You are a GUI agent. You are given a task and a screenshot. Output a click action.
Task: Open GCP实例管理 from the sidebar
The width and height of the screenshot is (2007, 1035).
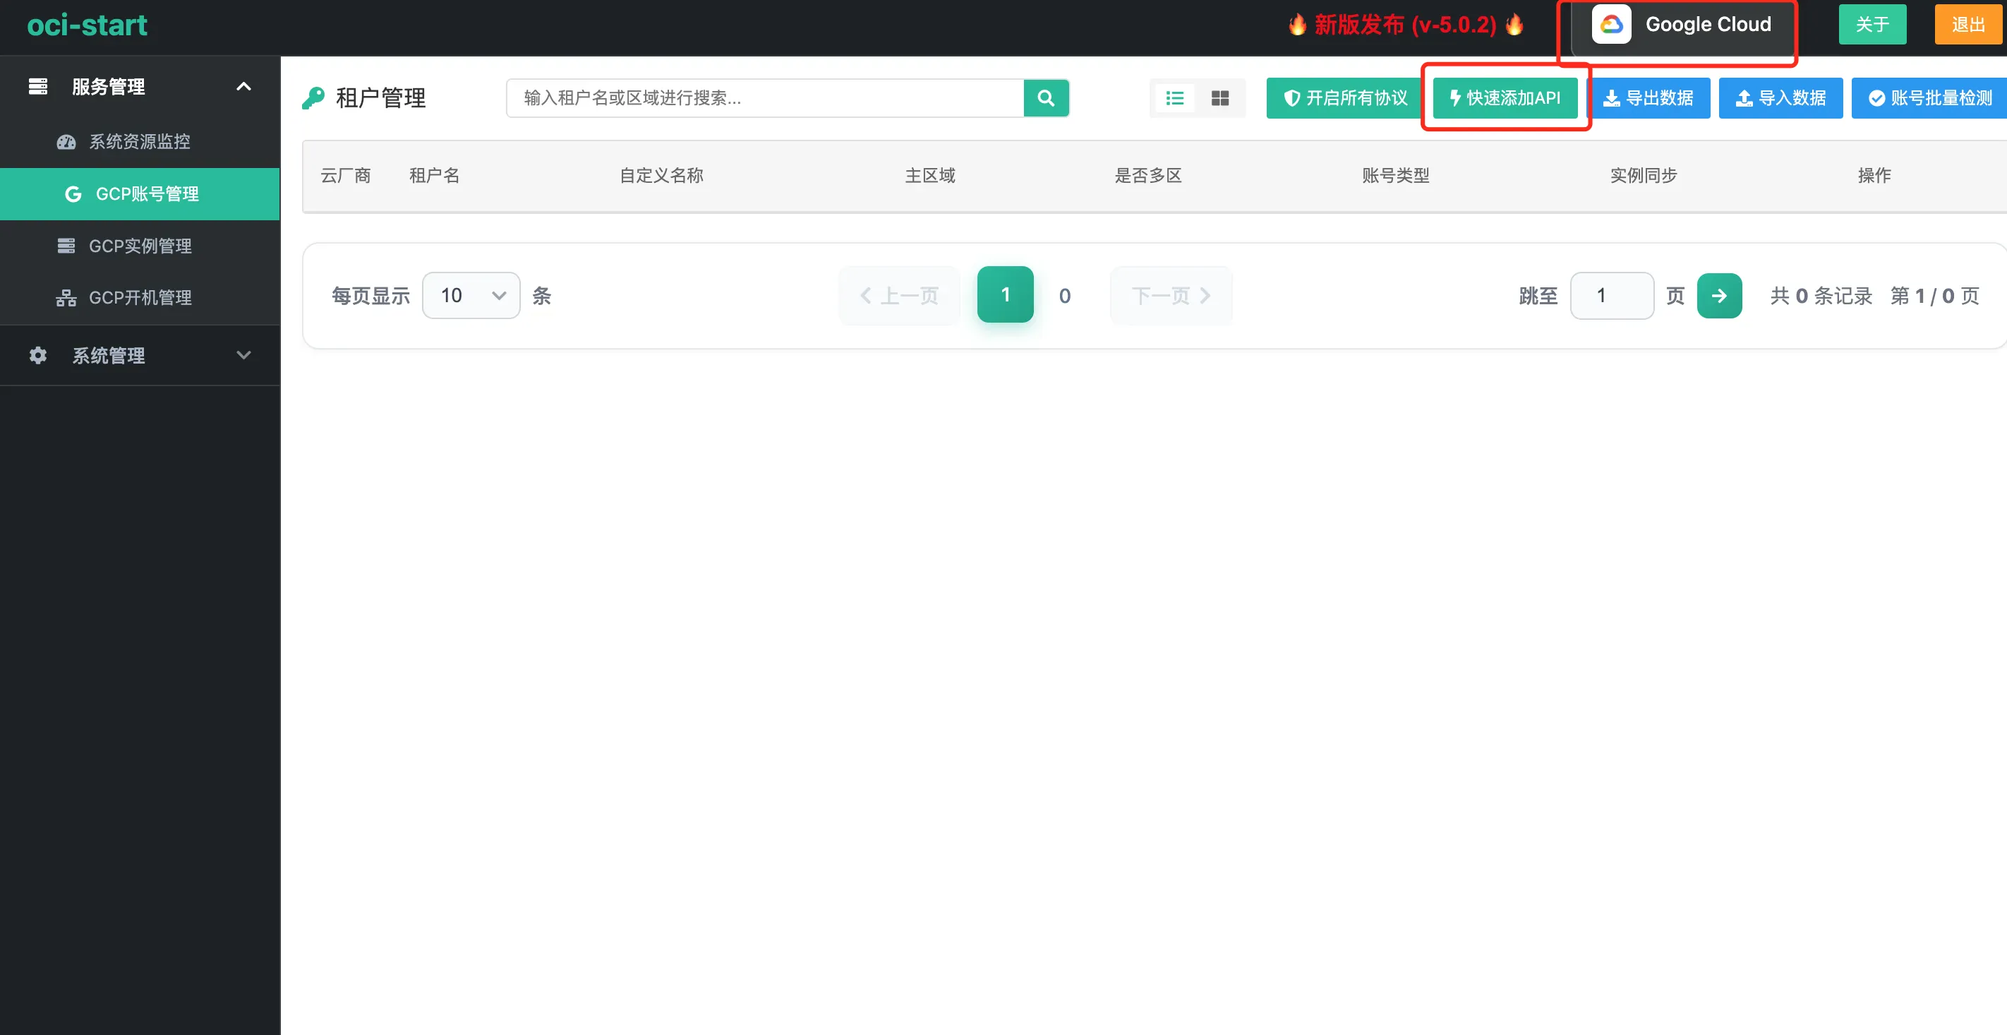(x=140, y=246)
